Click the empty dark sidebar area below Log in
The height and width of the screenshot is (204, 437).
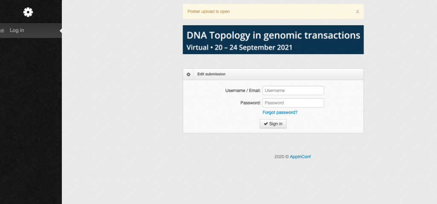(x=31, y=120)
